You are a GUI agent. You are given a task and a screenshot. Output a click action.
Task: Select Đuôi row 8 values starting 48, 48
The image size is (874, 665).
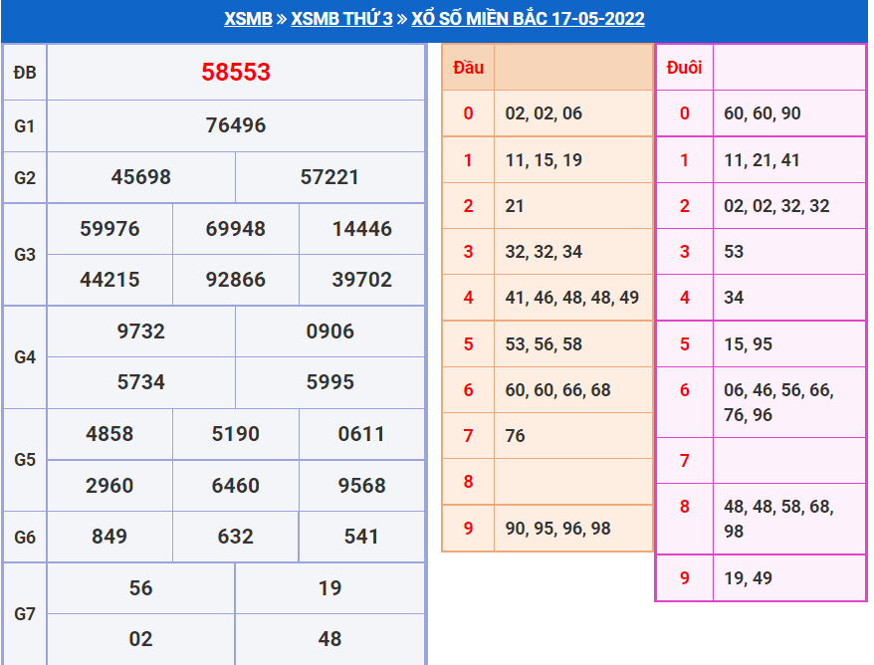(778, 519)
